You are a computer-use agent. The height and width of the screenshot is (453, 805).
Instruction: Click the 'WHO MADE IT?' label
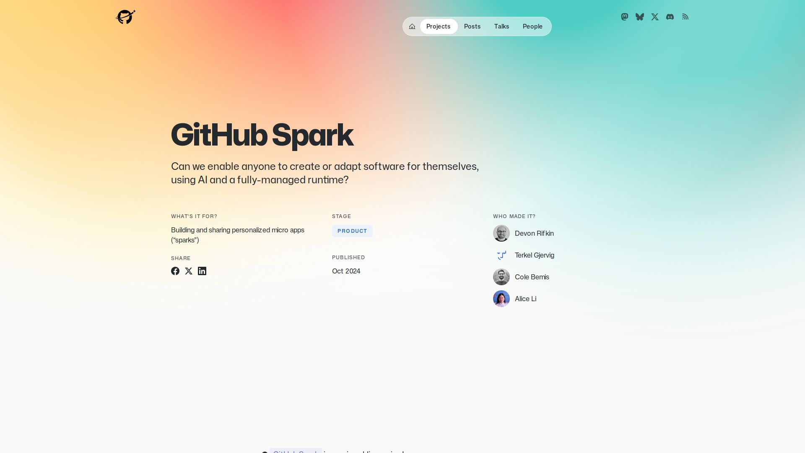coord(514,216)
